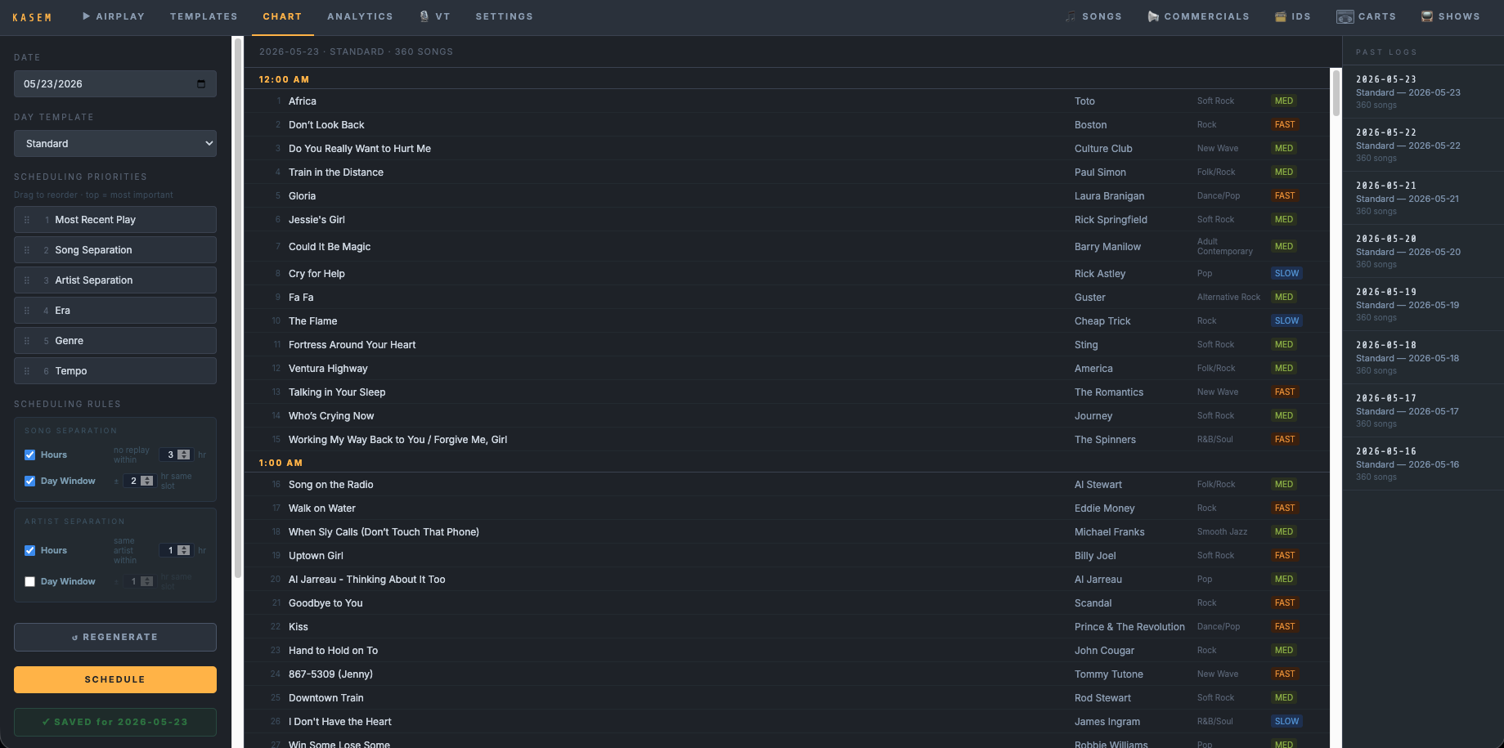
Task: Open past log 2026-05-16
Action: pos(1423,464)
